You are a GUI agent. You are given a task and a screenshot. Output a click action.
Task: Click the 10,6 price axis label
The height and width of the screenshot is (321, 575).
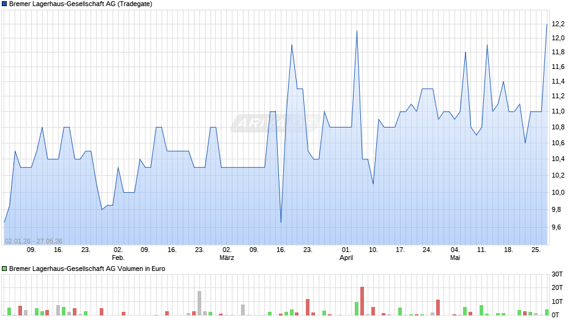pos(558,143)
